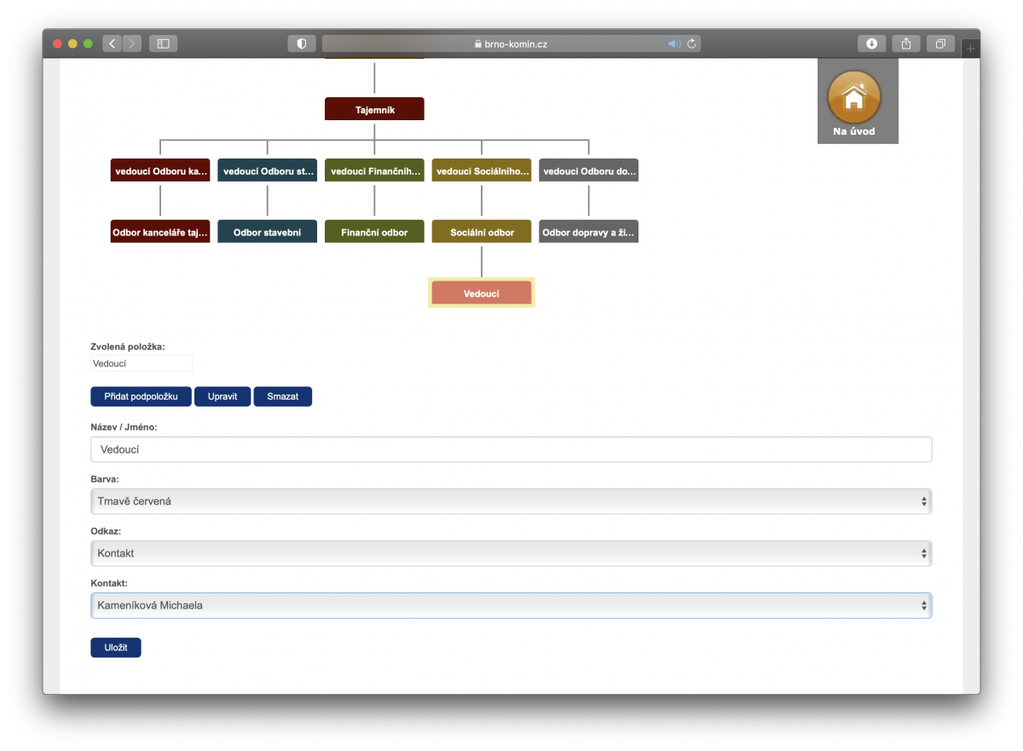Open the Safari downloads icon
This screenshot has height=751, width=1023.
point(871,43)
